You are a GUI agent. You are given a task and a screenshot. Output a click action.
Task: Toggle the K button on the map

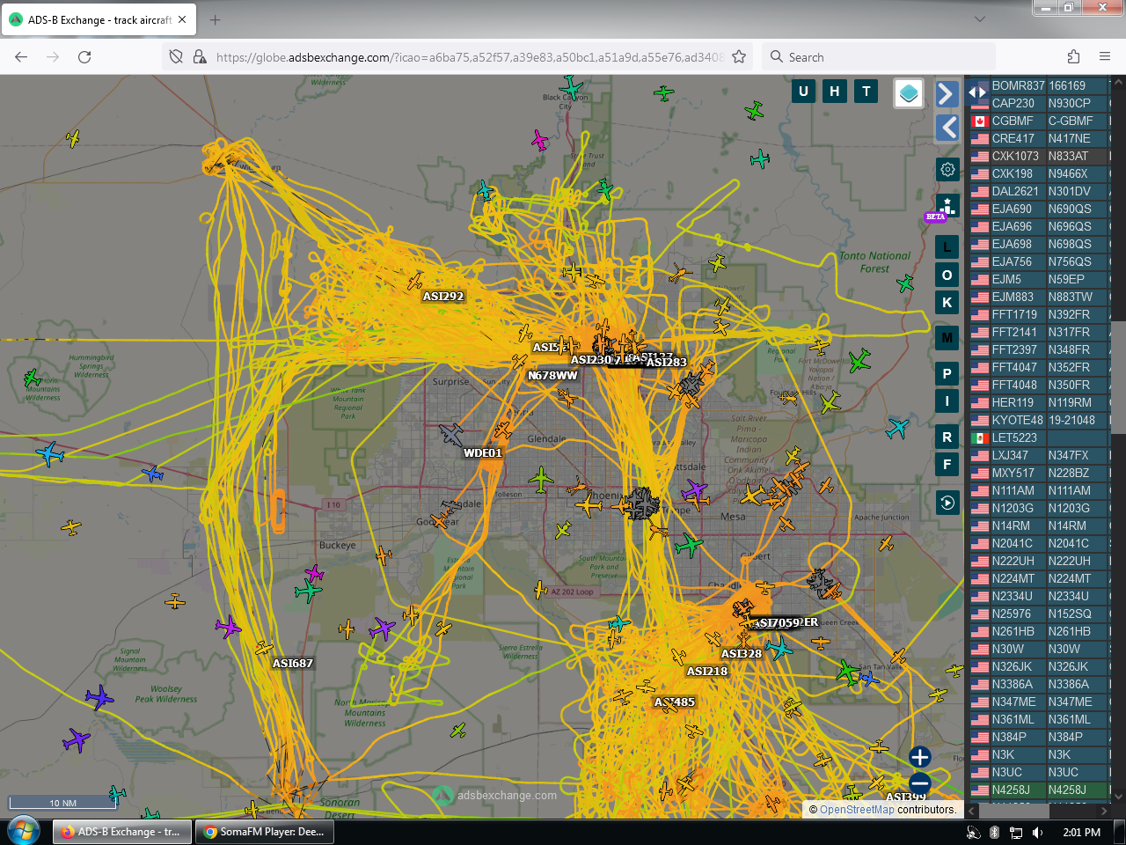tap(947, 302)
